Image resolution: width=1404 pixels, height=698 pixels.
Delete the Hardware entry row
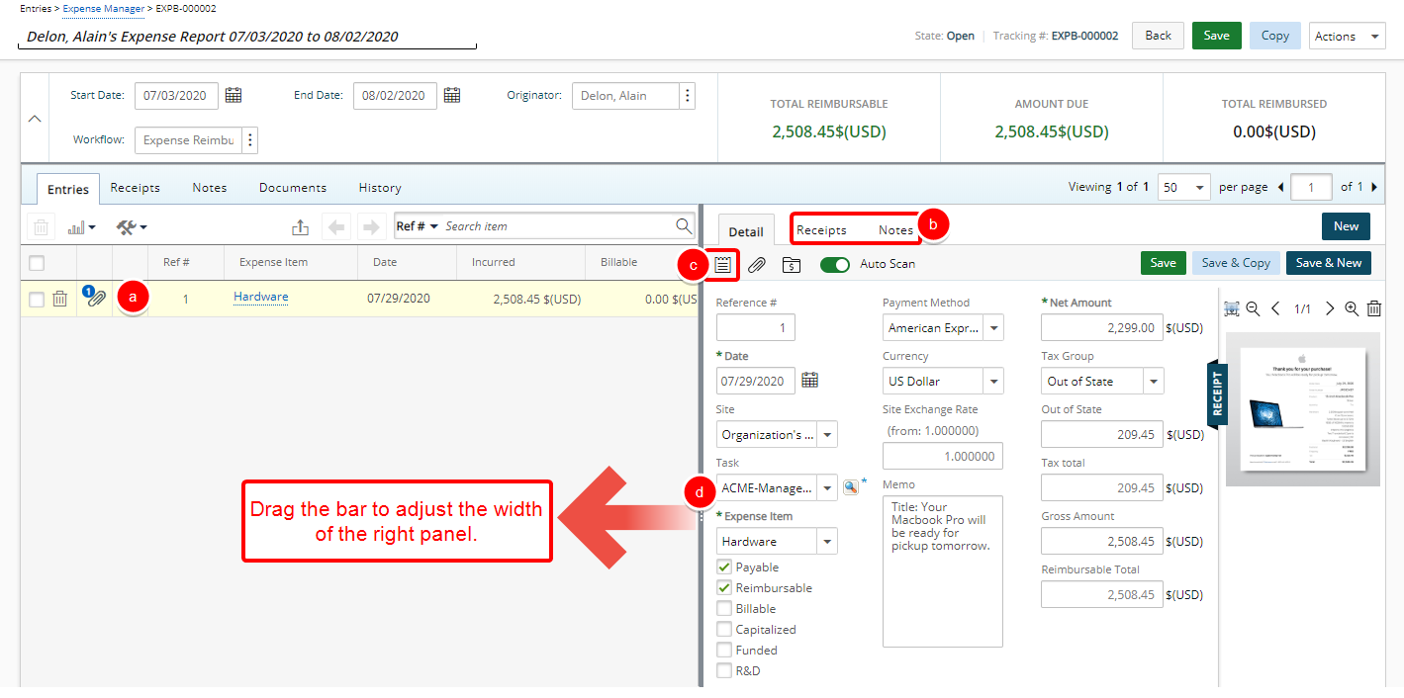(x=59, y=299)
